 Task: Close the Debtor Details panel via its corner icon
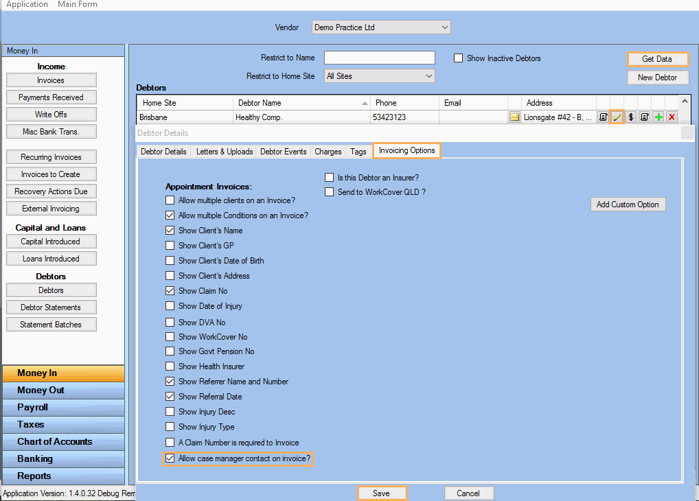click(x=687, y=133)
